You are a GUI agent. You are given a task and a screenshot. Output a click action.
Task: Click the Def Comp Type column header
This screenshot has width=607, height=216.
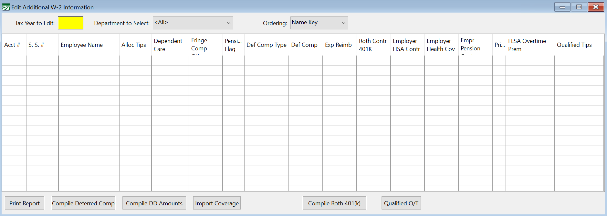[267, 45]
